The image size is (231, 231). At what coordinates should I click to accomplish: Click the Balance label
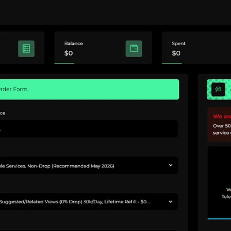tap(73, 43)
